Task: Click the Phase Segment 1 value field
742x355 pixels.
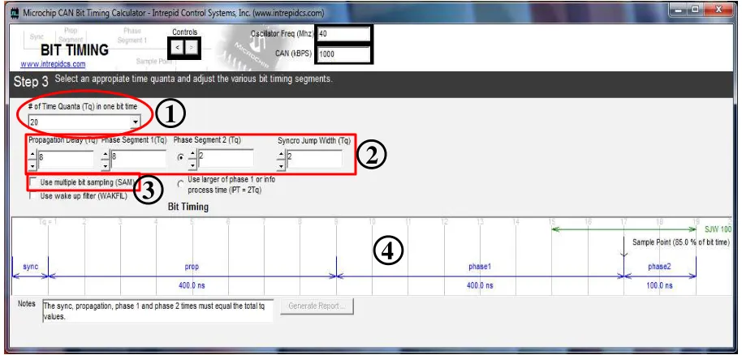Action: 138,160
